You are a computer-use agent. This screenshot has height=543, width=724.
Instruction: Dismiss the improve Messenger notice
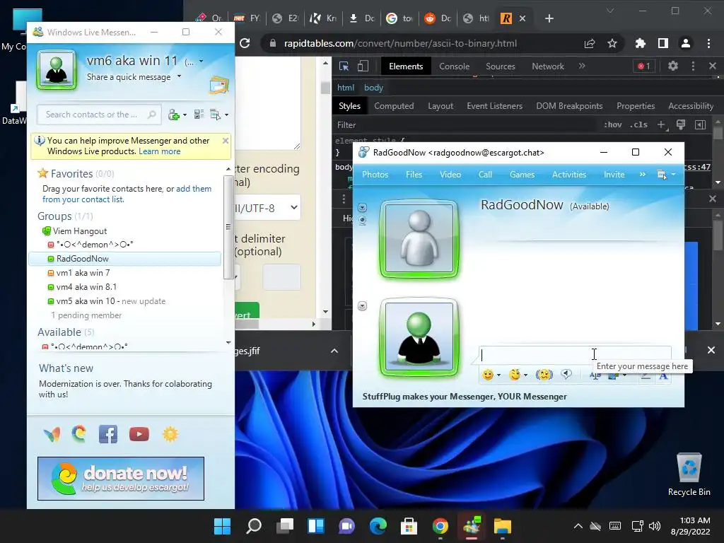pos(226,141)
